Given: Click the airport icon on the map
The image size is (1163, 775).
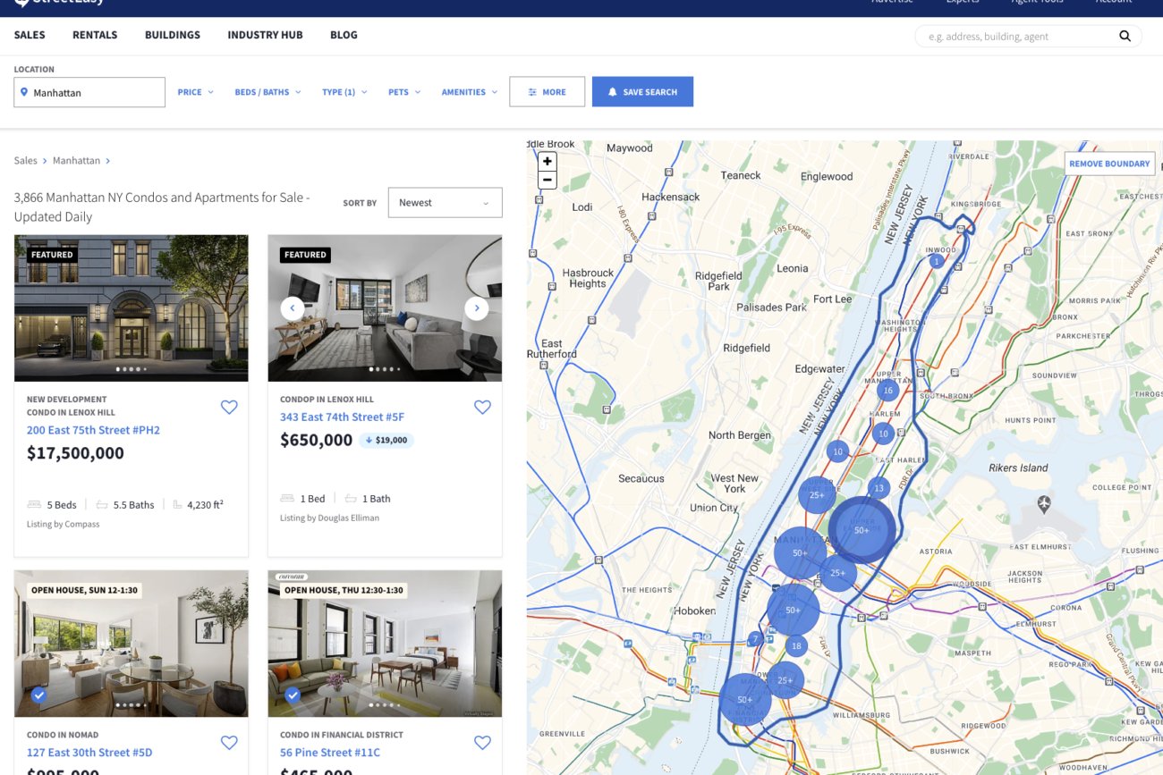Looking at the screenshot, I should point(1044,504).
